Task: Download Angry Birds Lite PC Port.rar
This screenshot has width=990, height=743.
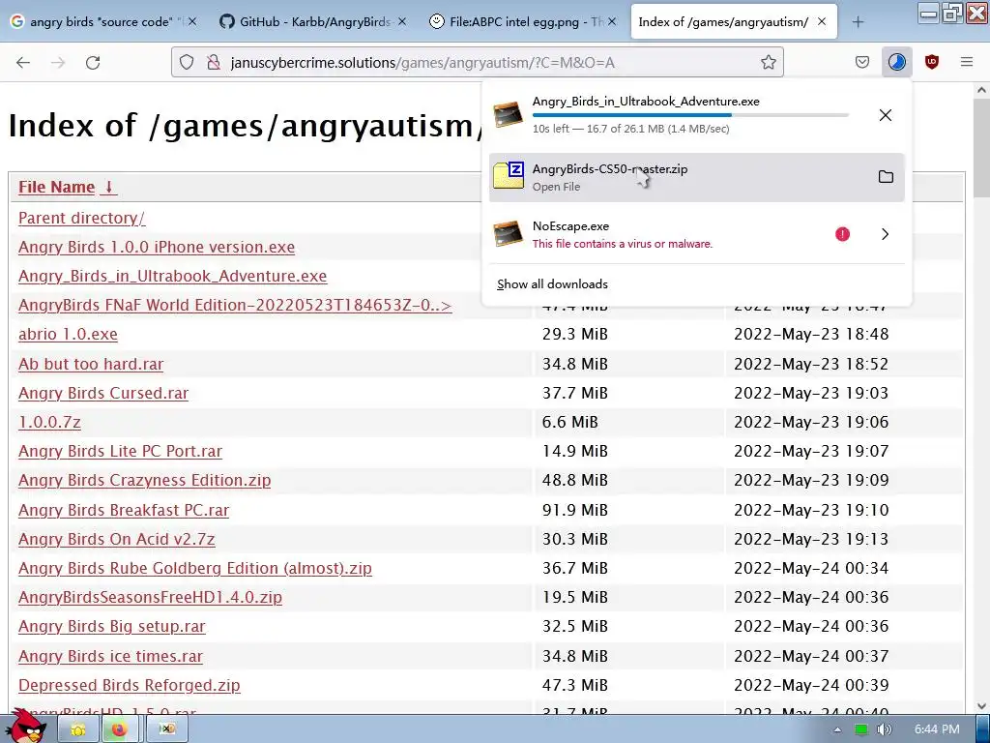Action: point(120,452)
